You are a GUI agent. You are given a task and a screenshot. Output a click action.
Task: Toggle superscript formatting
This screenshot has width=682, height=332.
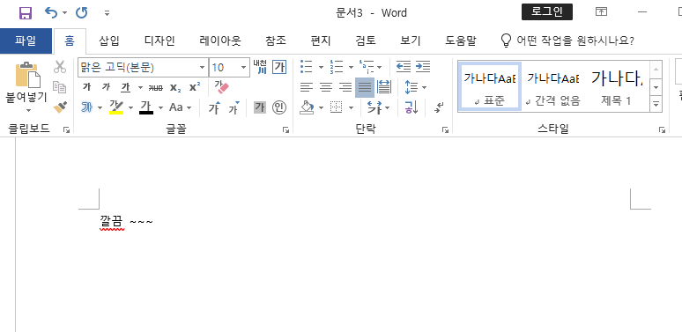pyautogui.click(x=195, y=87)
